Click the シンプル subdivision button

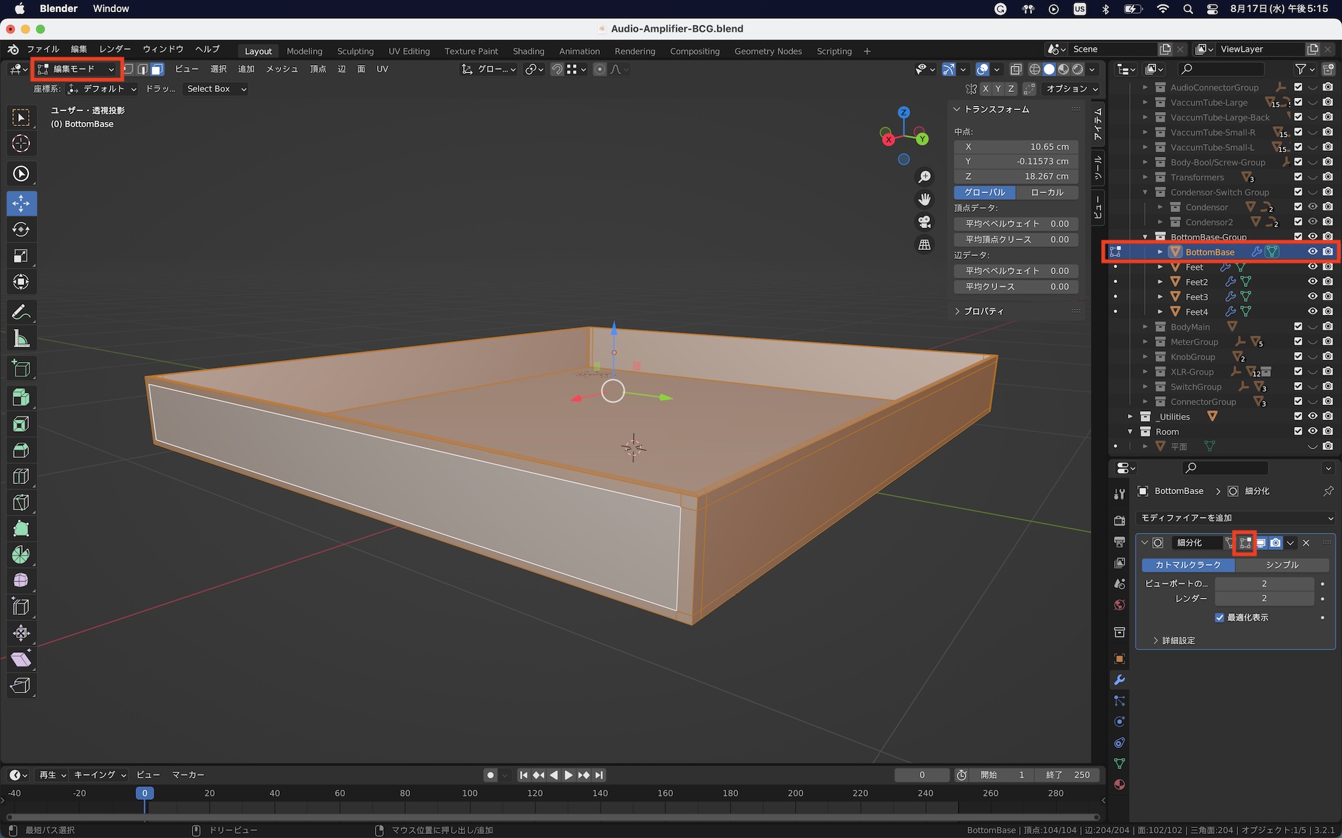(x=1282, y=565)
